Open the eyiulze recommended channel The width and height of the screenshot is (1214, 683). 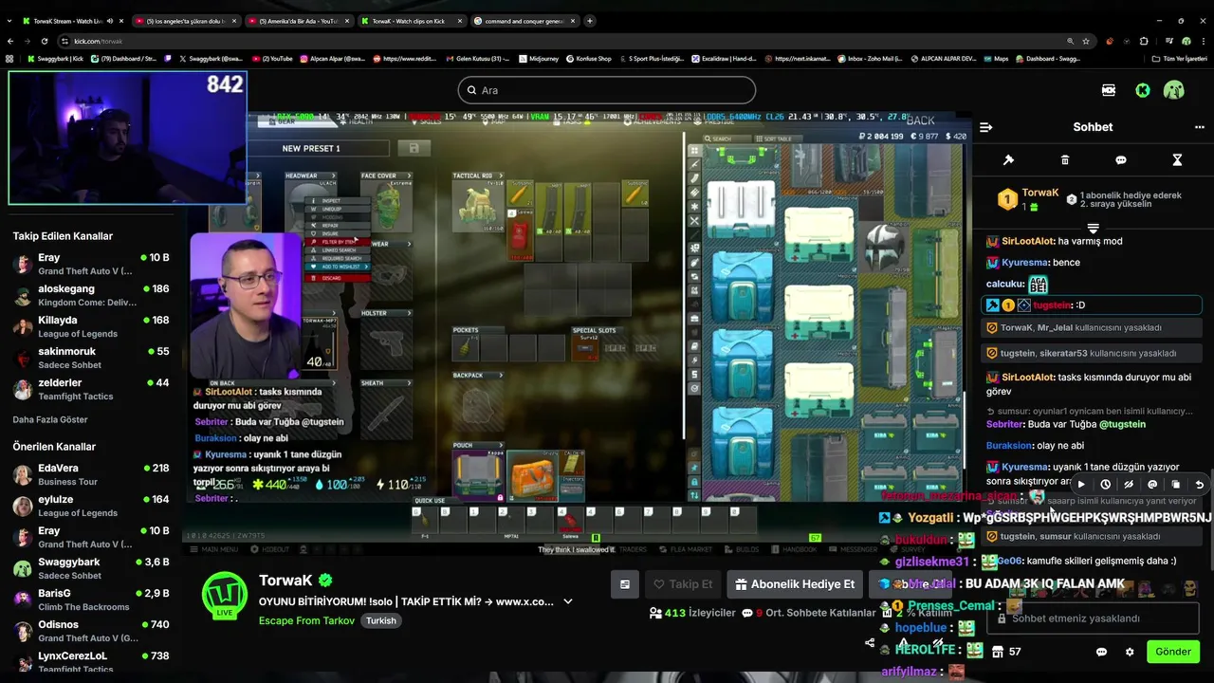90,506
